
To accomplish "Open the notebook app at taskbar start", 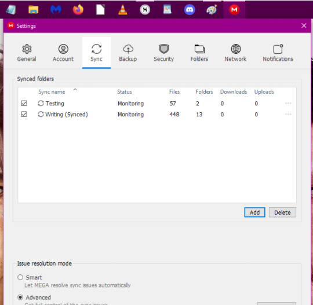I will [11, 9].
